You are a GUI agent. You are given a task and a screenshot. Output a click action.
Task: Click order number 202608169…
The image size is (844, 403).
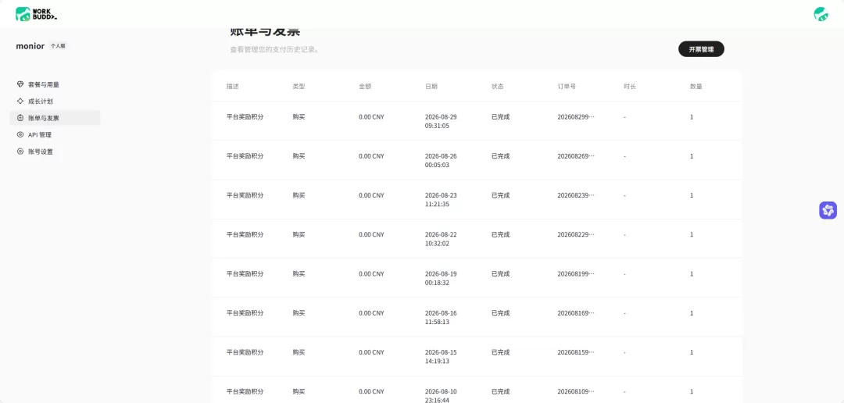(576, 313)
